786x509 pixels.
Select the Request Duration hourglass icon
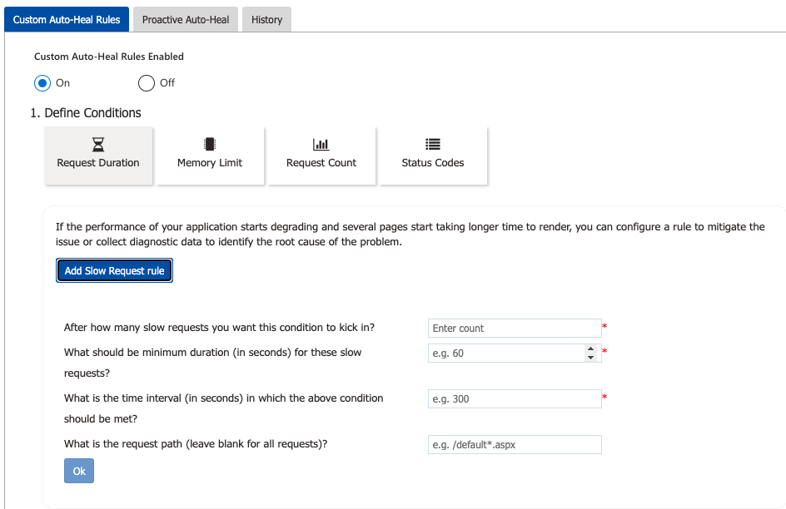point(98,143)
